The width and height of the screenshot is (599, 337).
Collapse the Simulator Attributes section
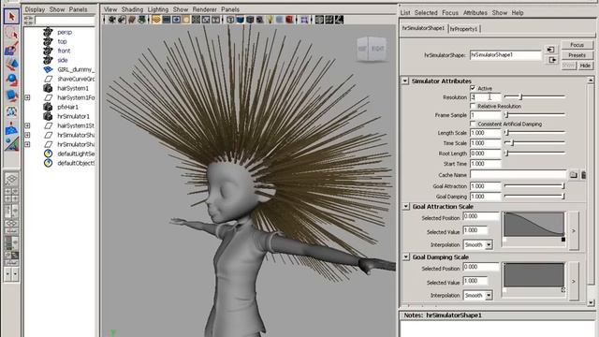coord(405,81)
